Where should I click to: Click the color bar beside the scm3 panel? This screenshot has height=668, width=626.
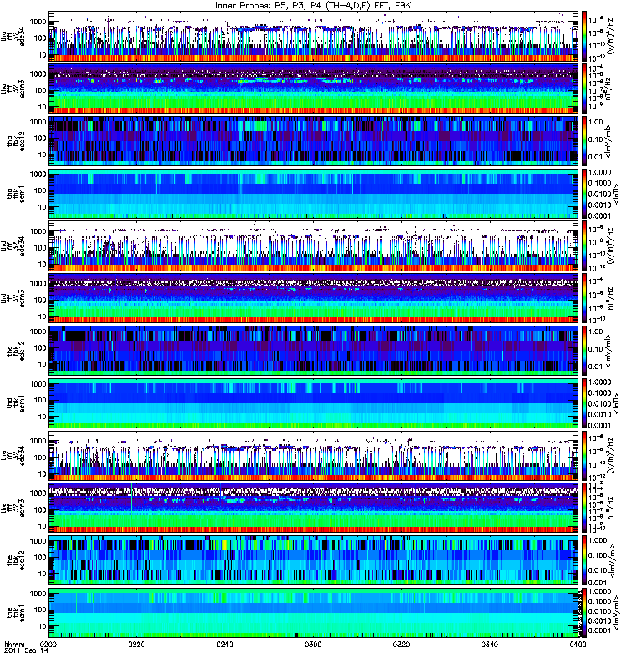point(583,508)
